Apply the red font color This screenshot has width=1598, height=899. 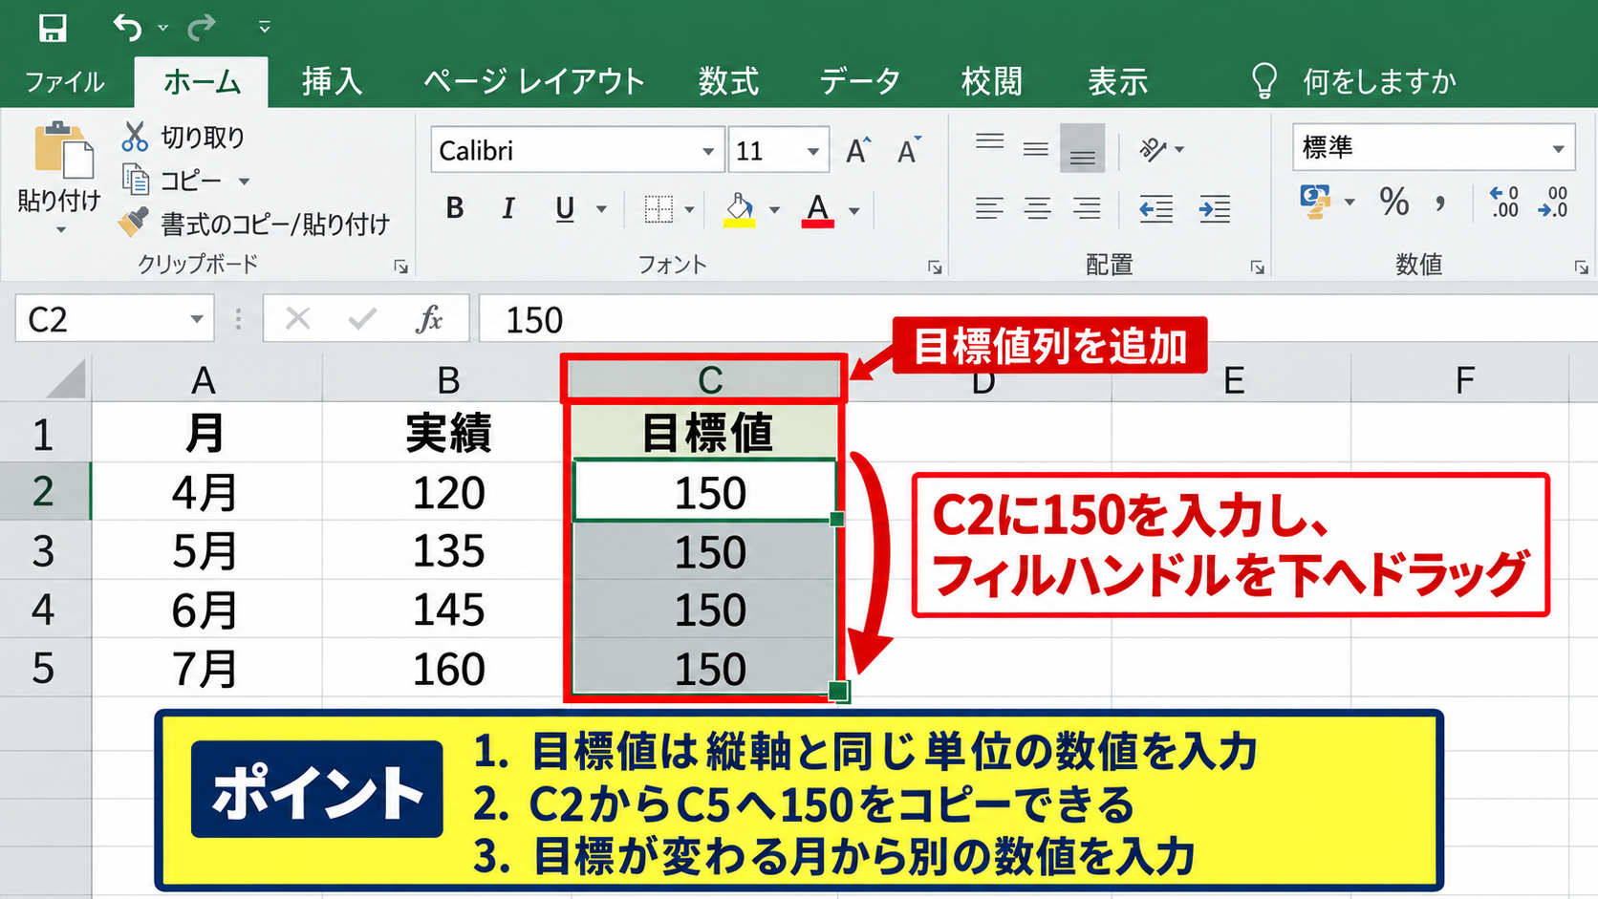pyautogui.click(x=818, y=209)
